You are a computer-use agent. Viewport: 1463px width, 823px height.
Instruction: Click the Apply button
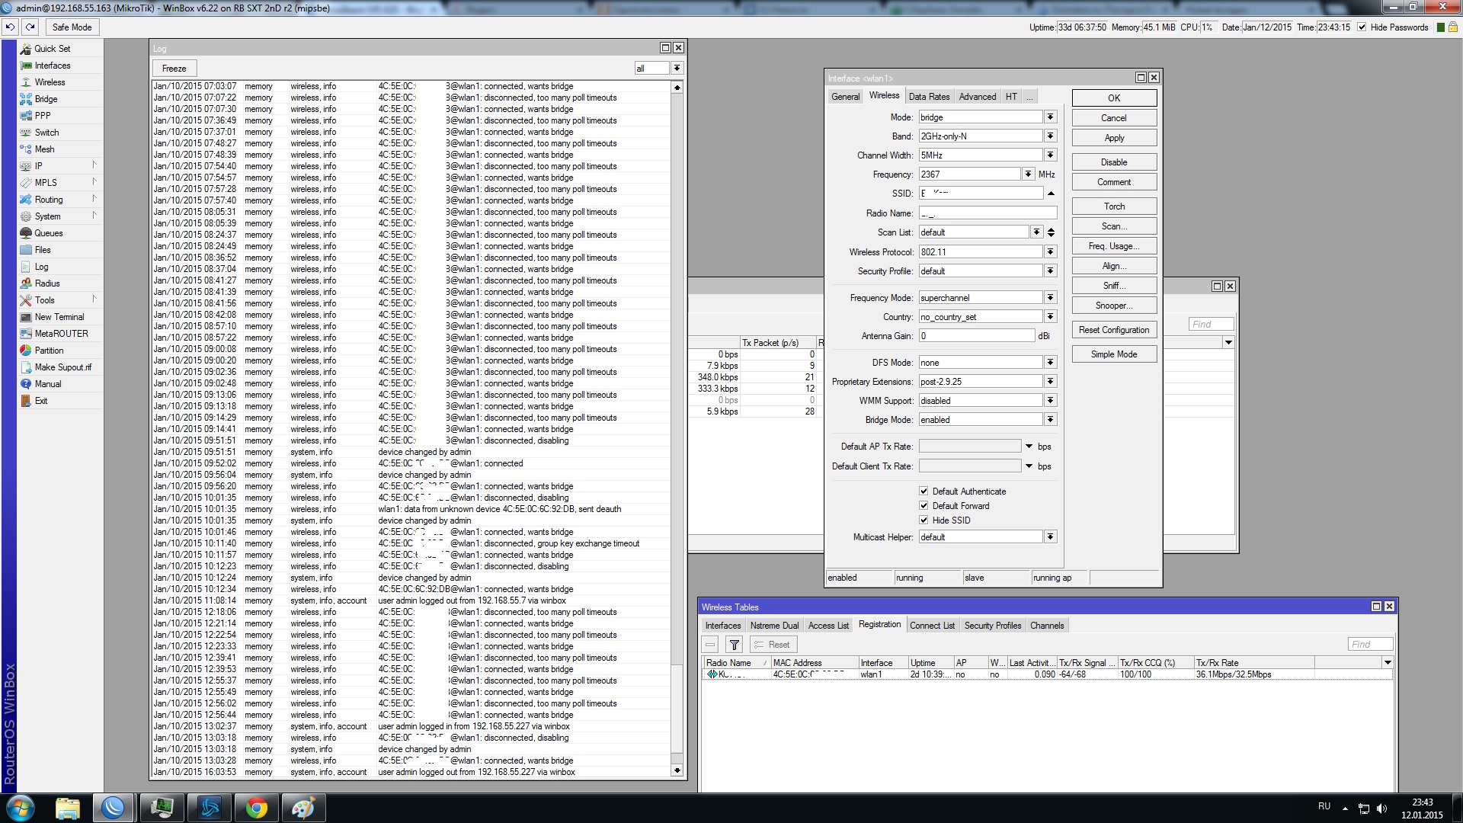click(1113, 138)
